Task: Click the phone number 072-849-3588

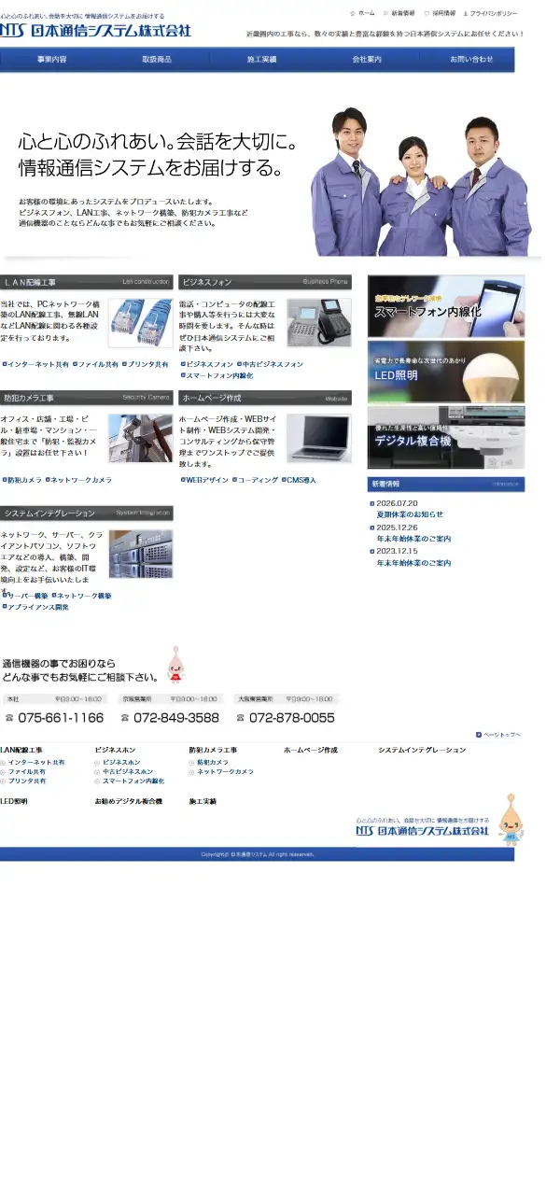Action: coord(170,717)
